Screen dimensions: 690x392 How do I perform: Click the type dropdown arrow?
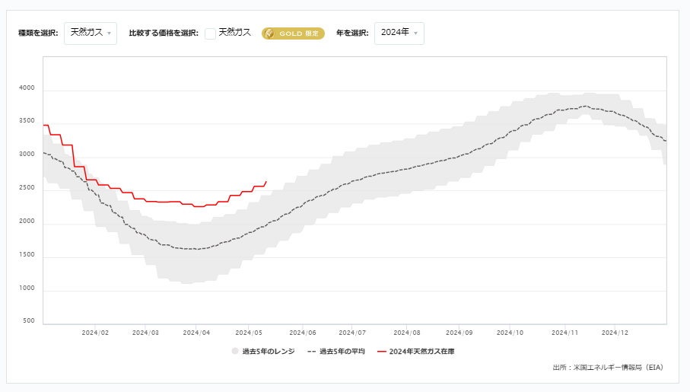tap(109, 33)
